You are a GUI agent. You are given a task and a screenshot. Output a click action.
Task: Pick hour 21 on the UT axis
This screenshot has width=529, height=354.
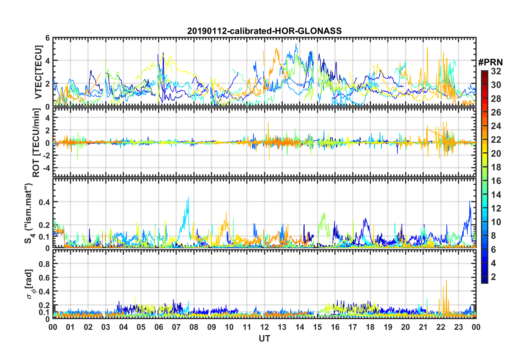423,327
